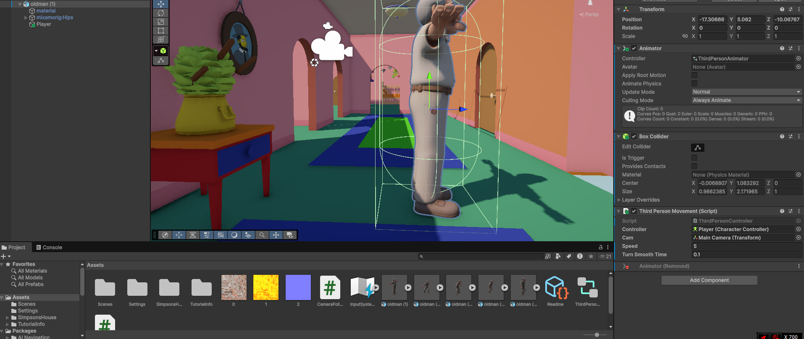
Task: Select All Materials in Favorites
Action: (x=32, y=271)
